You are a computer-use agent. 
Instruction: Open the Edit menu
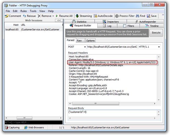point(15,11)
